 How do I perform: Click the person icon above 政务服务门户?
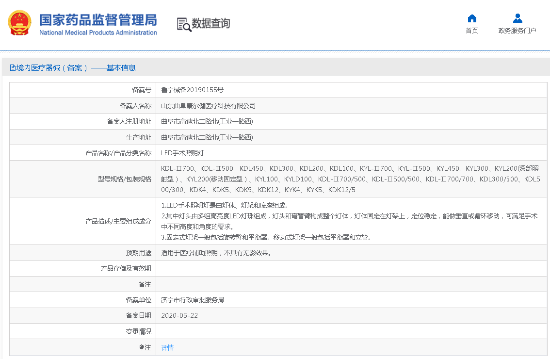point(518,18)
